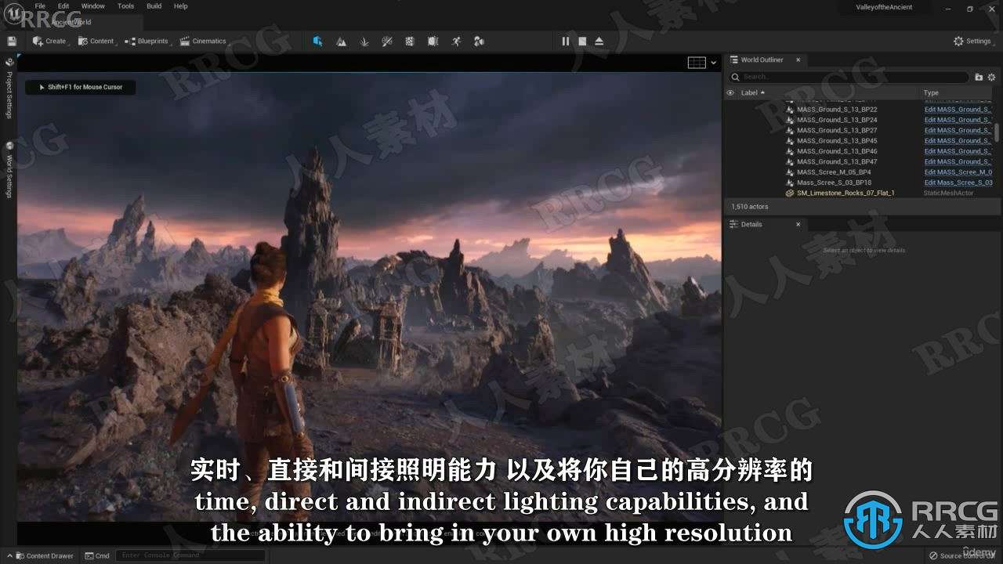
Task: Select the Details panel tab
Action: 752,224
